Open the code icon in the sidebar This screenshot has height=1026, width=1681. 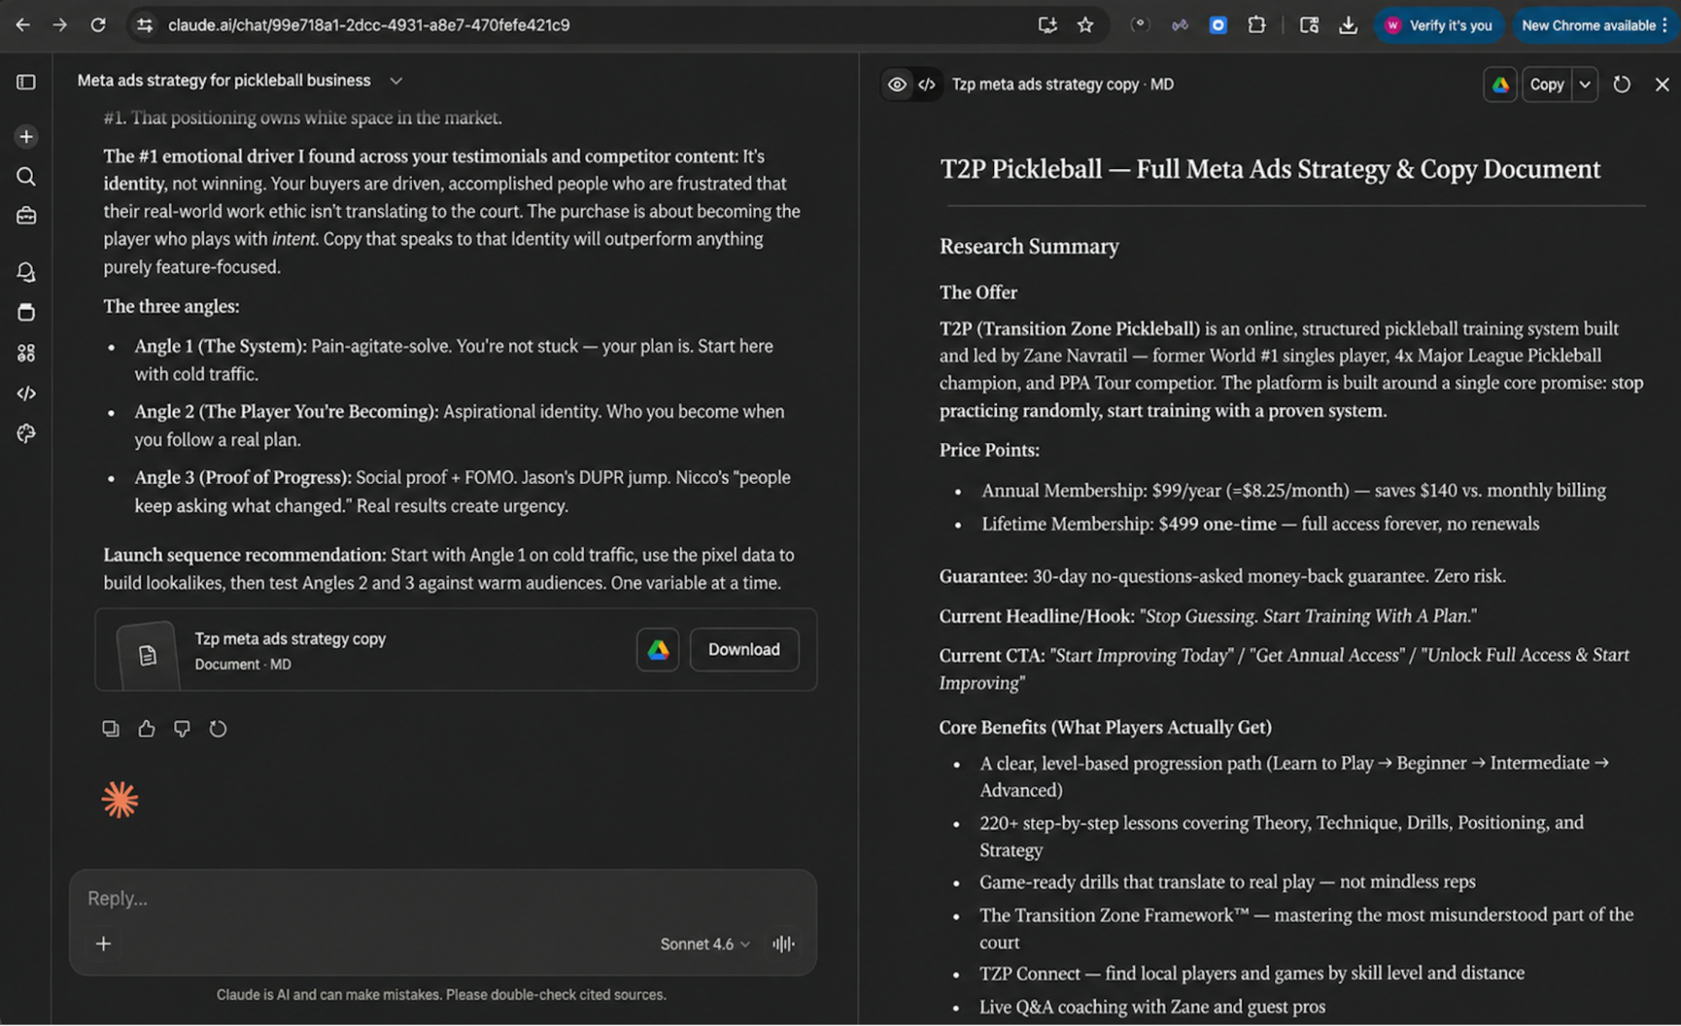[26, 393]
